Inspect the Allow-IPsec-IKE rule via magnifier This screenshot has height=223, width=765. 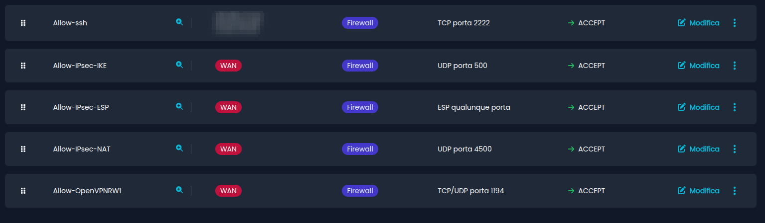click(179, 65)
